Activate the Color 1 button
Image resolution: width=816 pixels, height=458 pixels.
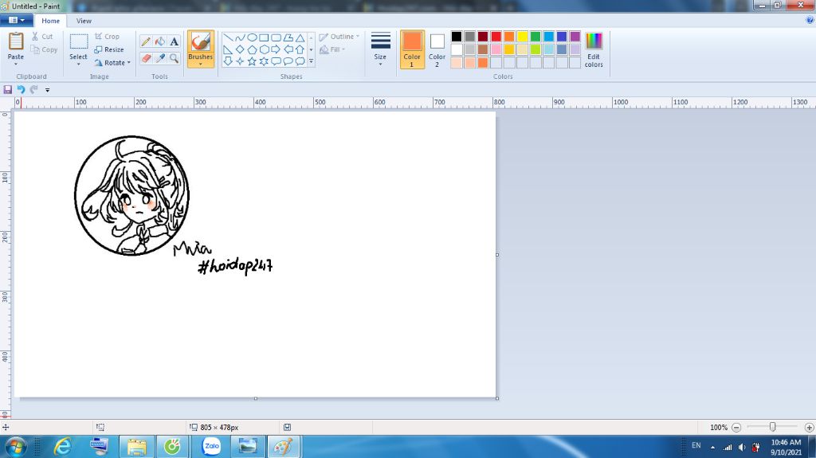coord(412,49)
